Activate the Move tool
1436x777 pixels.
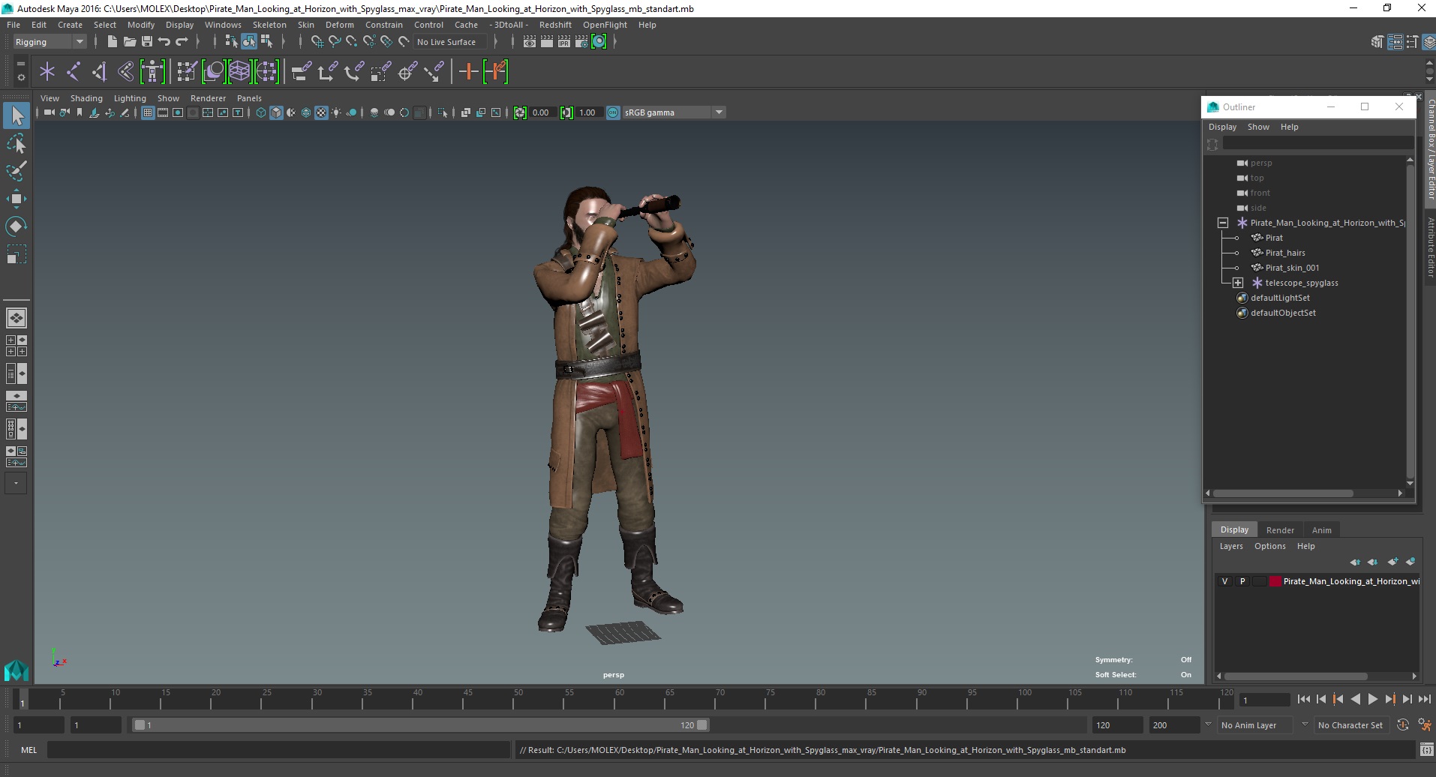pos(17,199)
